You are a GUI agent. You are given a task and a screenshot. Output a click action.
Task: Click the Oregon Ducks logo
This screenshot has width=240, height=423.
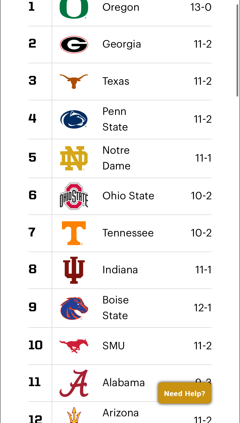tap(74, 8)
